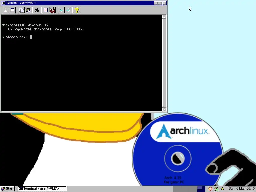Open a new terminal window from the toolbar

coord(12,10)
